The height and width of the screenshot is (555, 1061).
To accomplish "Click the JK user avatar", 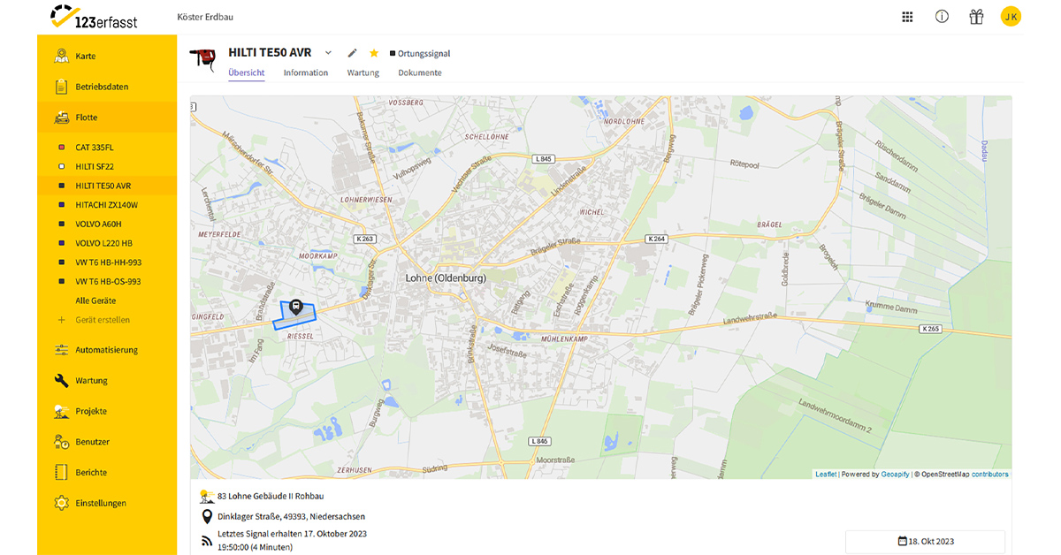I will tap(1011, 16).
